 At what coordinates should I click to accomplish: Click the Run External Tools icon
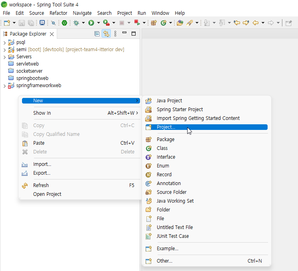106,23
